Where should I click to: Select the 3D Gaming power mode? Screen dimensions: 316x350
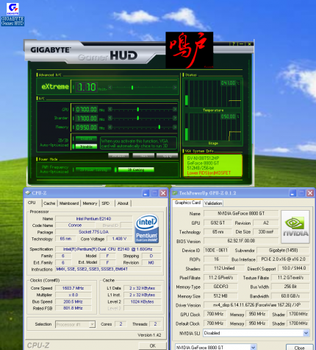(x=136, y=169)
